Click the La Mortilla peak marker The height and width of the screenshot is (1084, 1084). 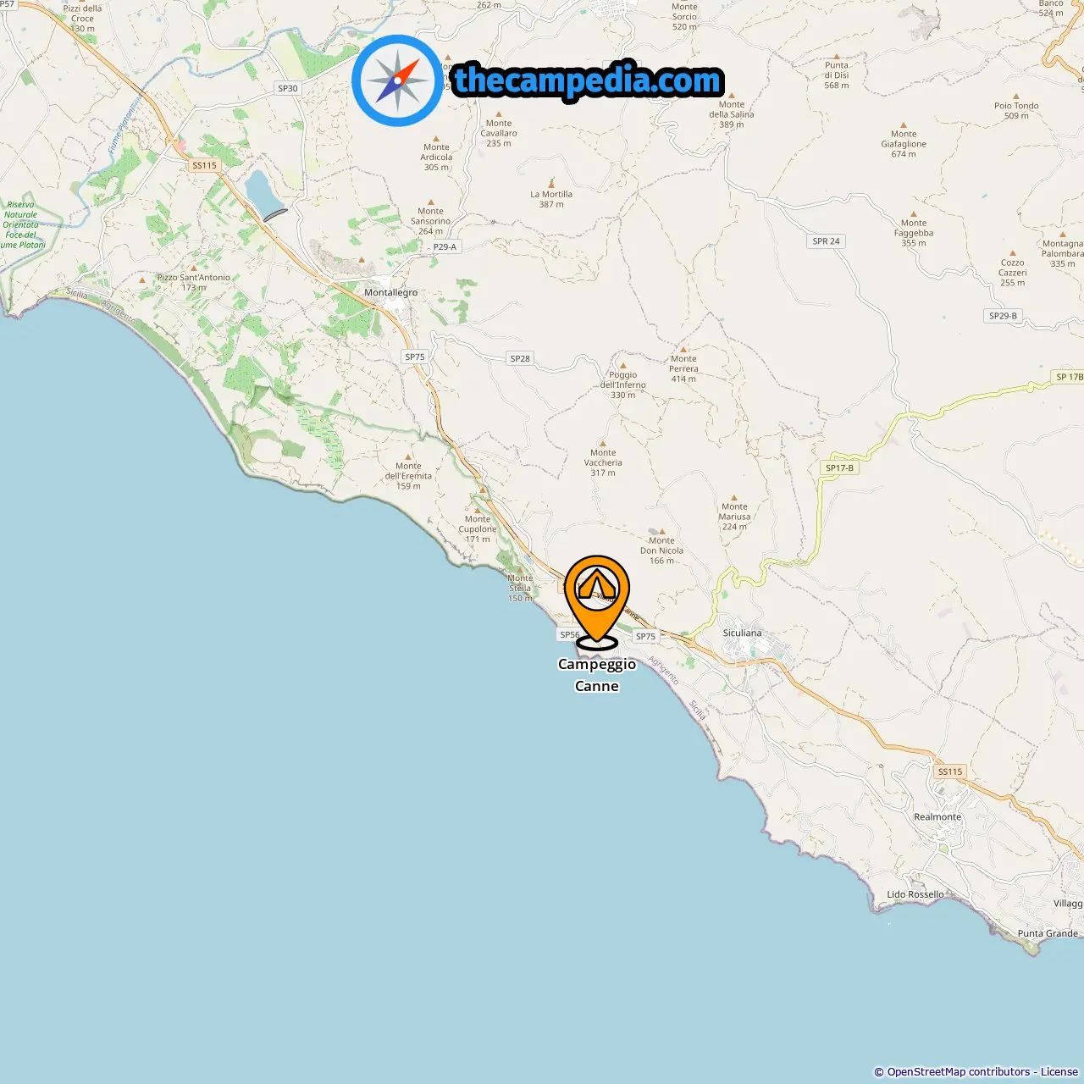click(551, 184)
